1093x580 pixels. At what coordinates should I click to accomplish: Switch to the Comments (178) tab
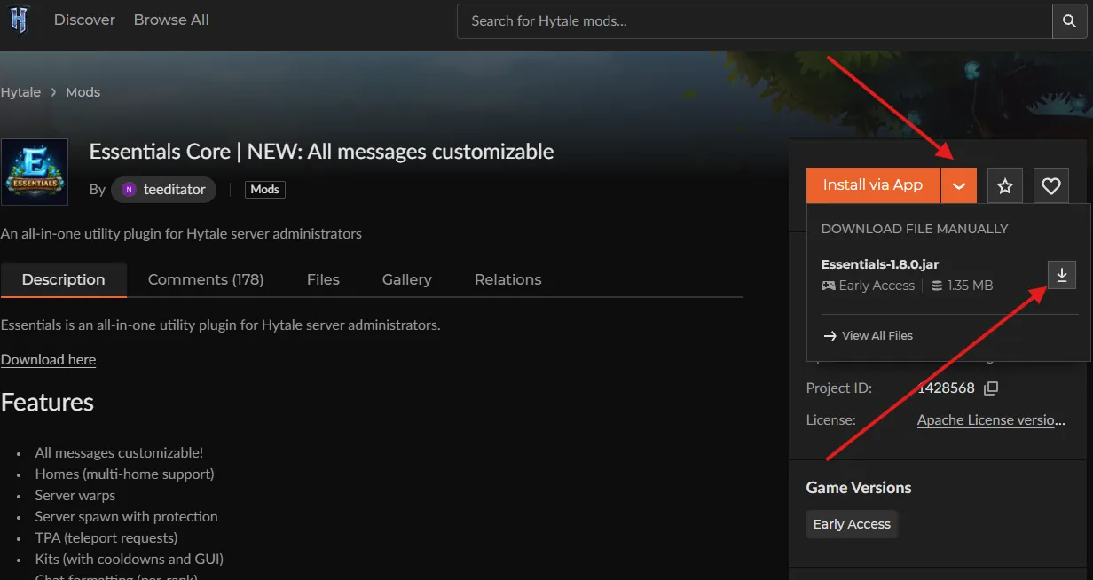pos(206,279)
